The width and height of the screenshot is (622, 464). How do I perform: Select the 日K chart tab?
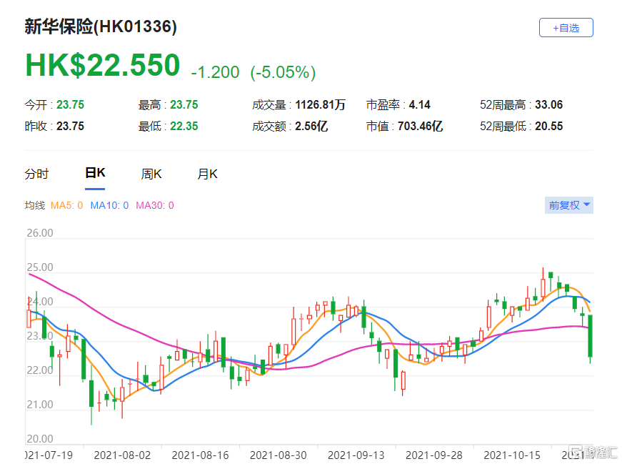point(95,173)
